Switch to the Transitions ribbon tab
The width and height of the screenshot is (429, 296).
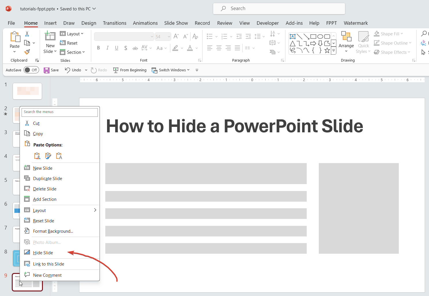pos(115,23)
